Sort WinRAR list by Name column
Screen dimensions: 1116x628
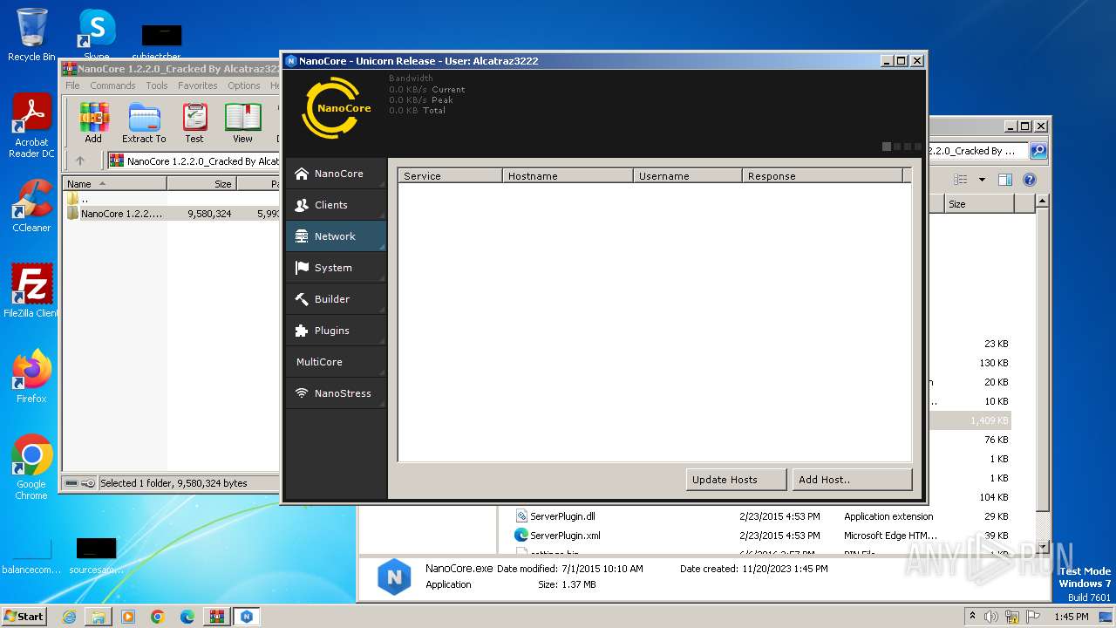pyautogui.click(x=114, y=184)
